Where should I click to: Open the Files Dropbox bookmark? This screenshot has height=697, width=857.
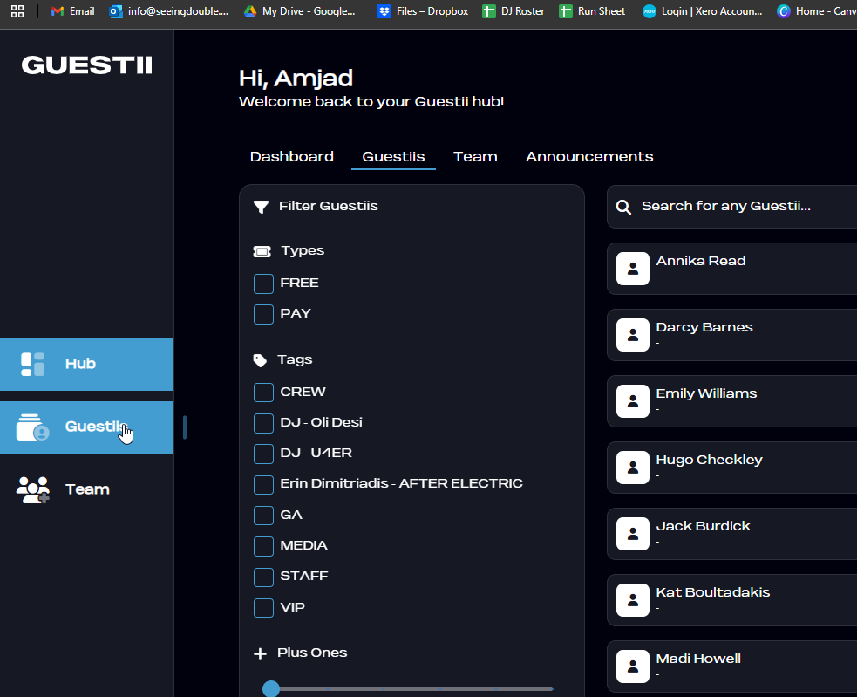[423, 11]
